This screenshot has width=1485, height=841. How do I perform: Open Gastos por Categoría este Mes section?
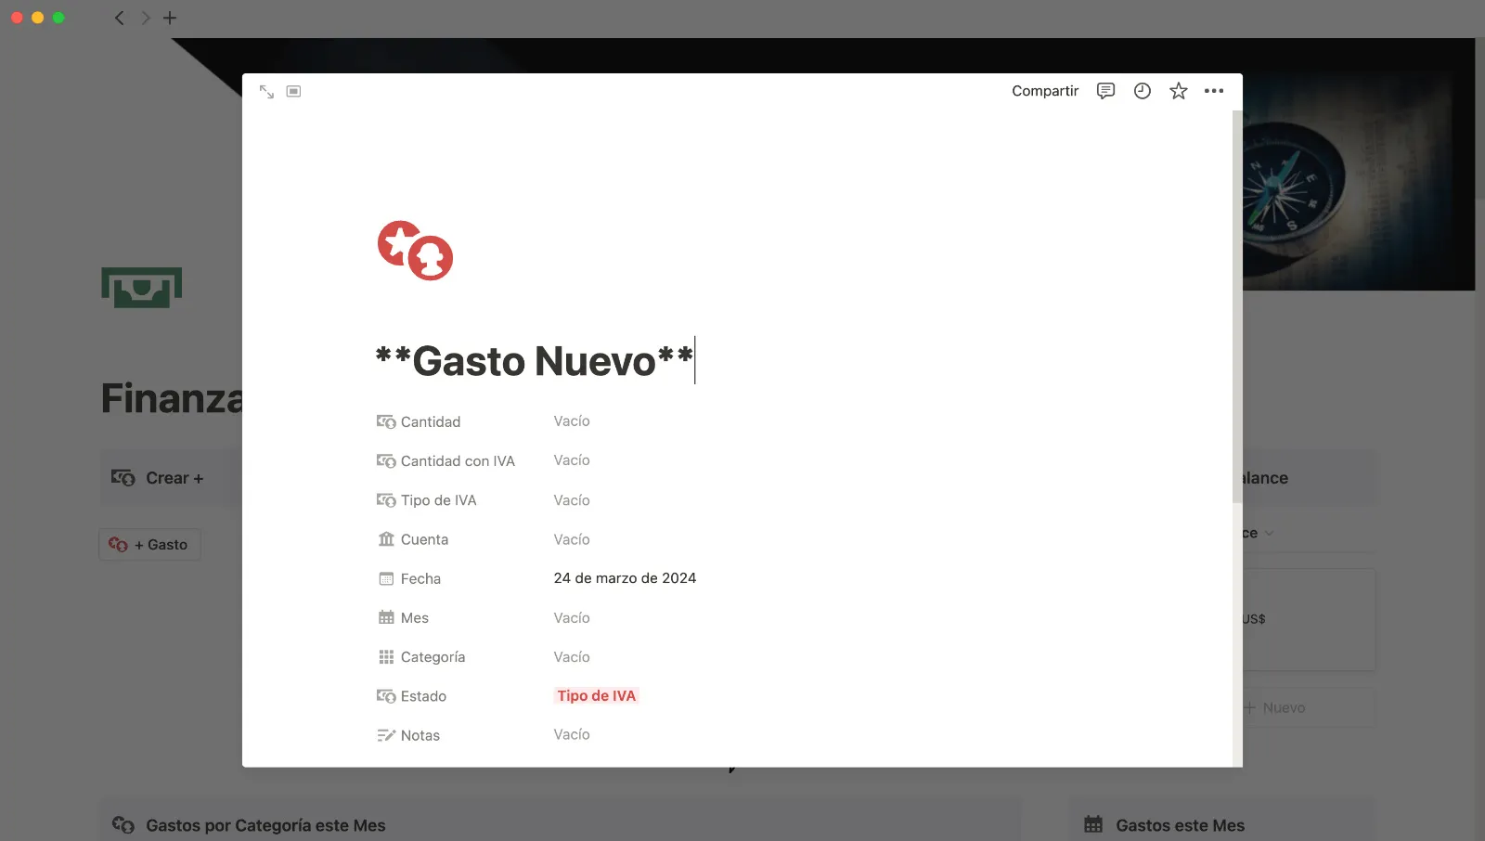pyautogui.click(x=265, y=825)
